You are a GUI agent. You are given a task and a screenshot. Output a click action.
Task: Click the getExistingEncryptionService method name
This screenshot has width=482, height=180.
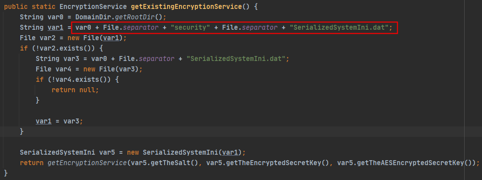(186, 6)
